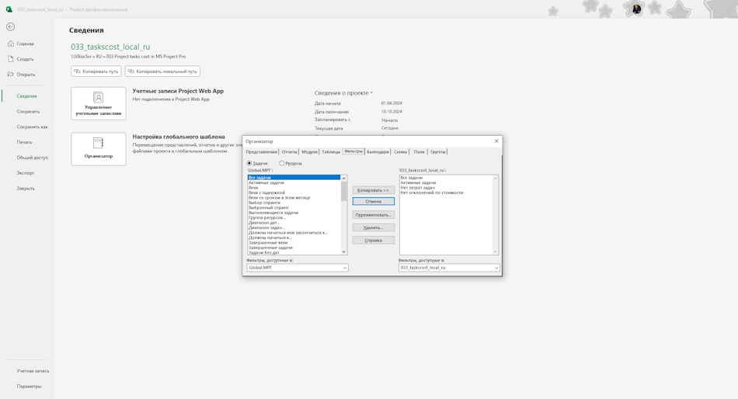The height and width of the screenshot is (399, 738).
Task: Select the Ресурсы radio button
Action: pos(282,163)
